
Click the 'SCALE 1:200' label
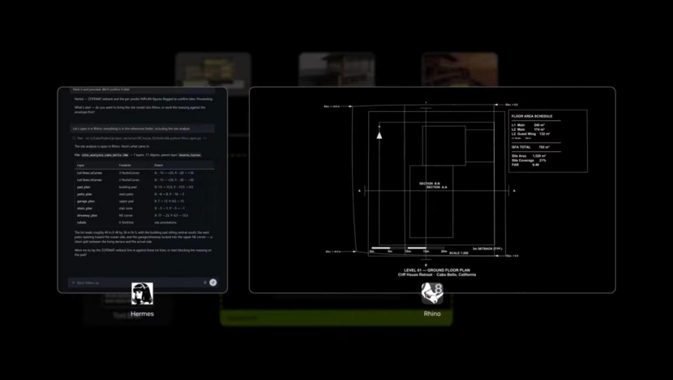[x=459, y=253]
